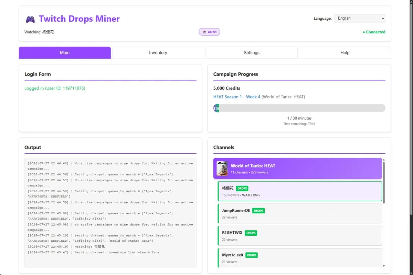Click the DROPS badge next to R1GHTWIX
Image resolution: width=413 pixels, height=275 pixels.
(x=251, y=233)
